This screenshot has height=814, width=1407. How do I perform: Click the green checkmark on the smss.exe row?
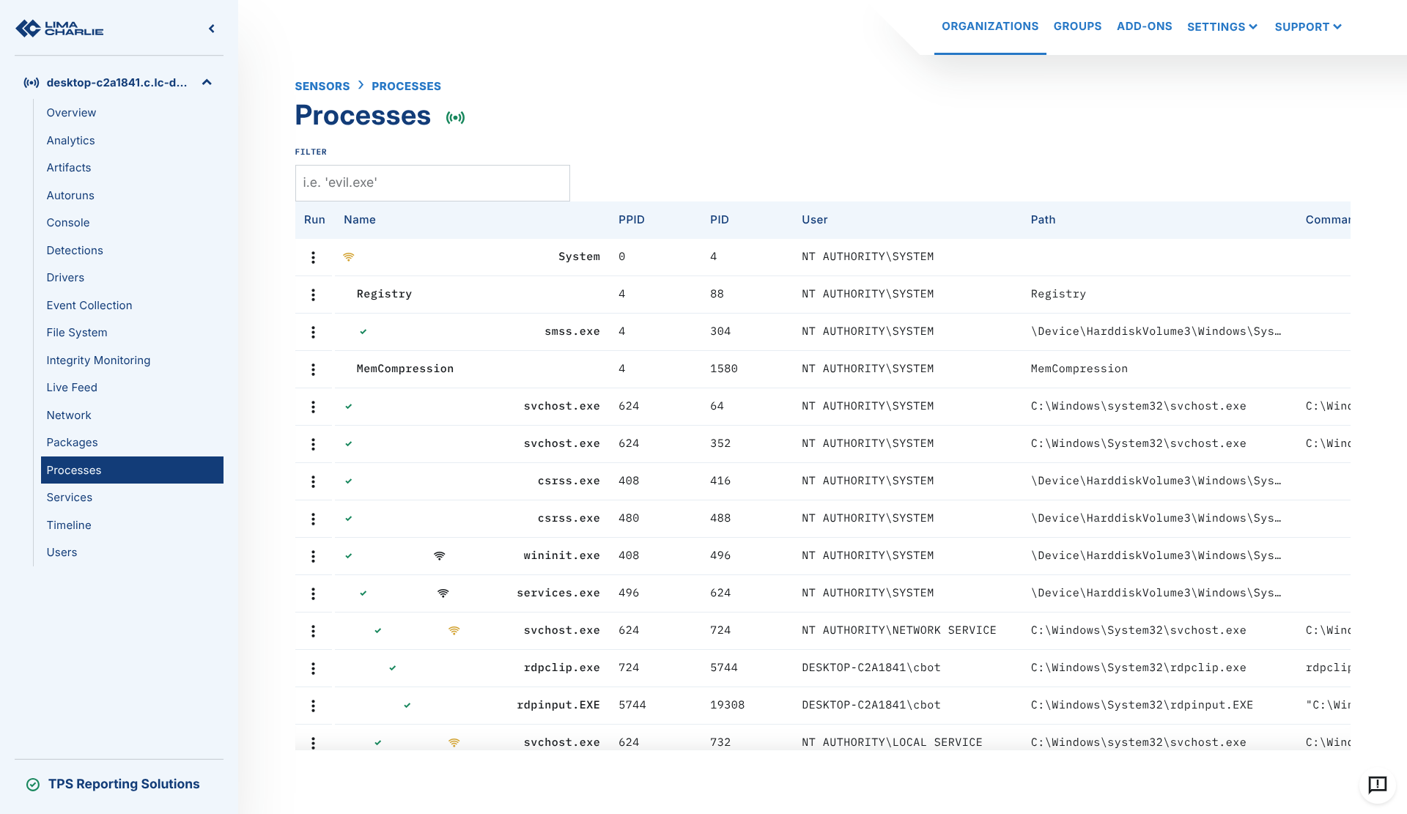363,332
